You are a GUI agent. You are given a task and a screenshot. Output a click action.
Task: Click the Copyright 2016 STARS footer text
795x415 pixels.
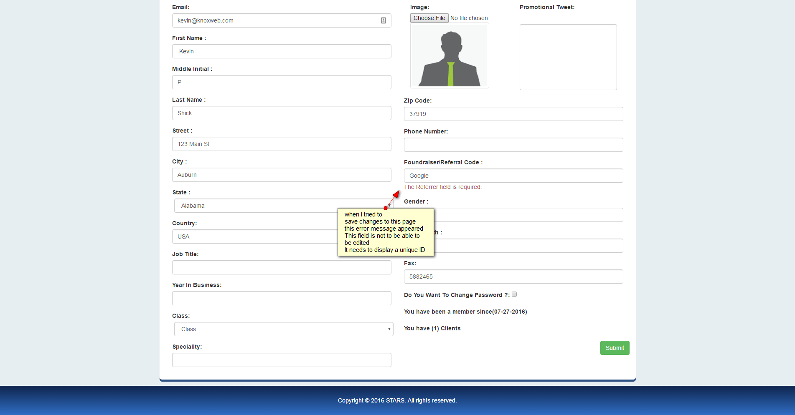click(397, 400)
